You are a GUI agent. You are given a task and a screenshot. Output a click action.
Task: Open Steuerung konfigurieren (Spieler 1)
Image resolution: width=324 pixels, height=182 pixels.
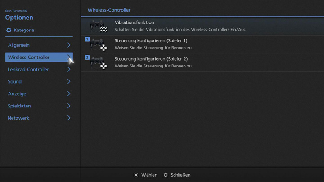(x=151, y=40)
